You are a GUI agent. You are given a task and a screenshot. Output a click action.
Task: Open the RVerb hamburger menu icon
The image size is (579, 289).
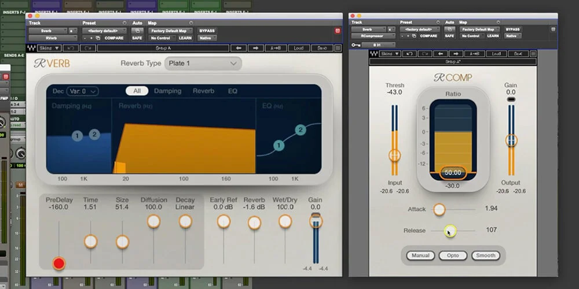click(x=338, y=48)
